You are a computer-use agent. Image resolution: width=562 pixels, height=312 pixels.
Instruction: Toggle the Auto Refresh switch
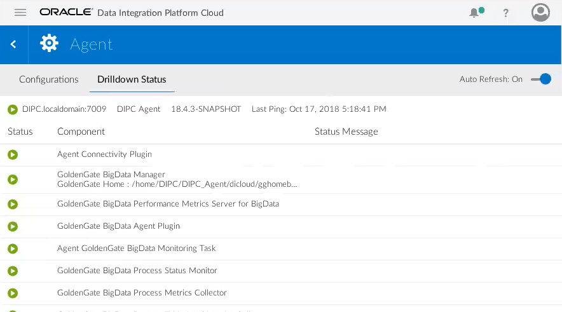coord(541,79)
